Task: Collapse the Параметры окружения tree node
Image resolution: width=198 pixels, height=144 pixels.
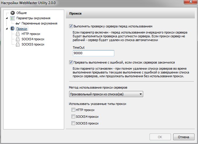Action: 7,18
